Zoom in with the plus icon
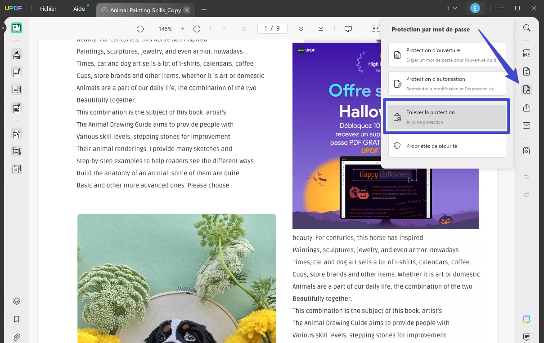 click(197, 28)
